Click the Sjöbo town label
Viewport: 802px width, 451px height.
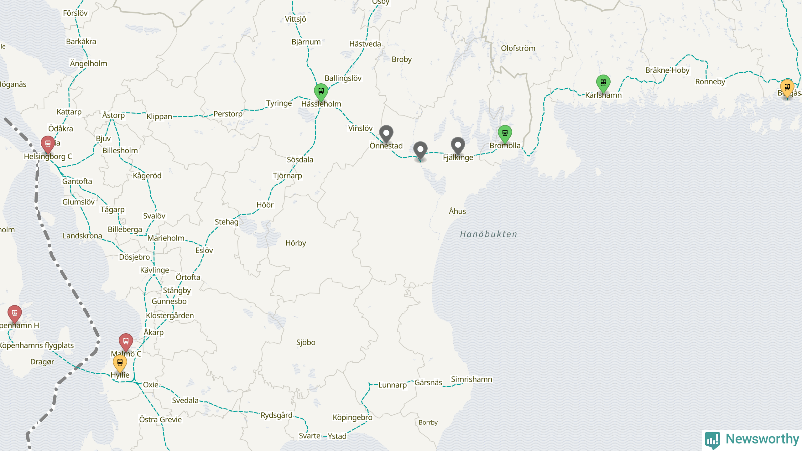tap(306, 342)
